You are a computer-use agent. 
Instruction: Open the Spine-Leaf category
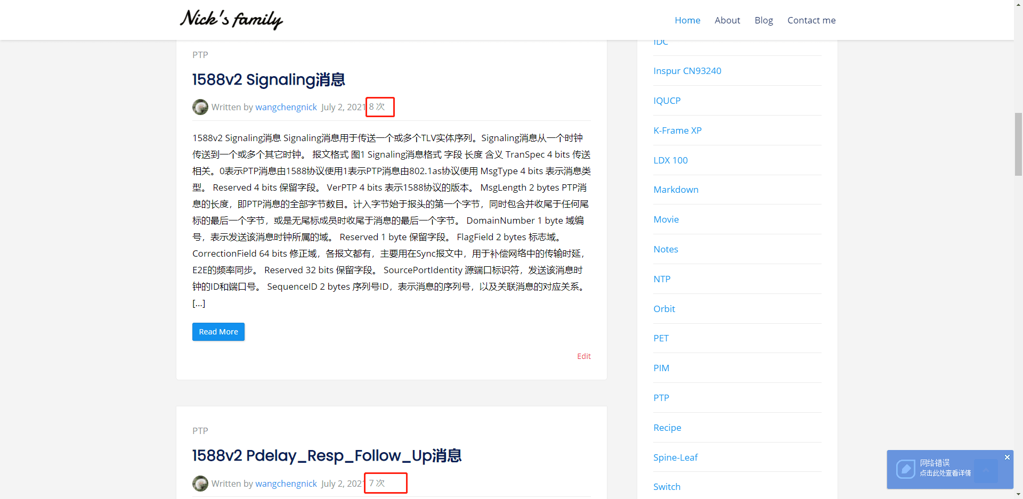coord(675,457)
